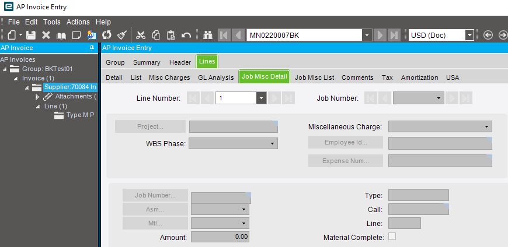This screenshot has height=247, width=508.
Task: Open the Amortization sub-tab
Action: [x=420, y=77]
